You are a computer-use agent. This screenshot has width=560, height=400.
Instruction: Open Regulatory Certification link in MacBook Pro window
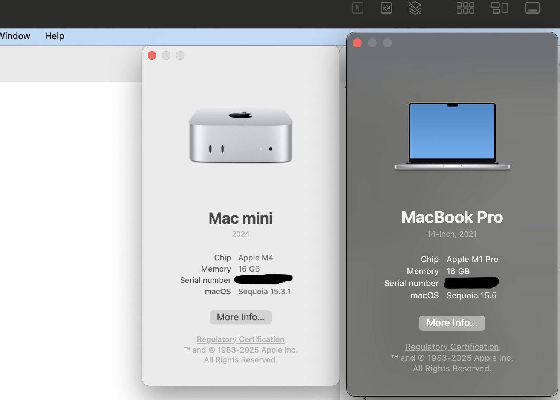(452, 347)
